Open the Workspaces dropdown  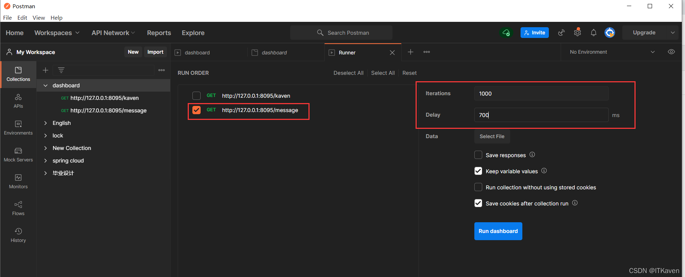point(57,33)
